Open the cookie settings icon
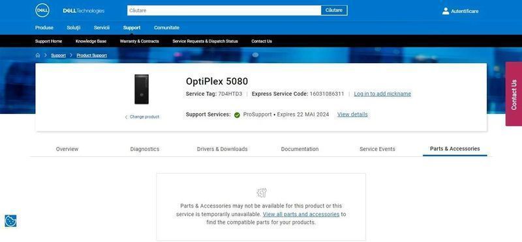Screen dimensions: 522x242 click(x=10, y=221)
